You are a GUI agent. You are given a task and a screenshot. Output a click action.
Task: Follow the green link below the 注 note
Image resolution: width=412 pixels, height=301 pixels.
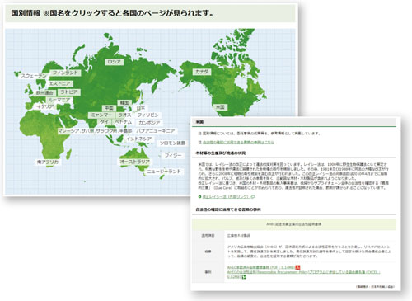click(x=238, y=143)
